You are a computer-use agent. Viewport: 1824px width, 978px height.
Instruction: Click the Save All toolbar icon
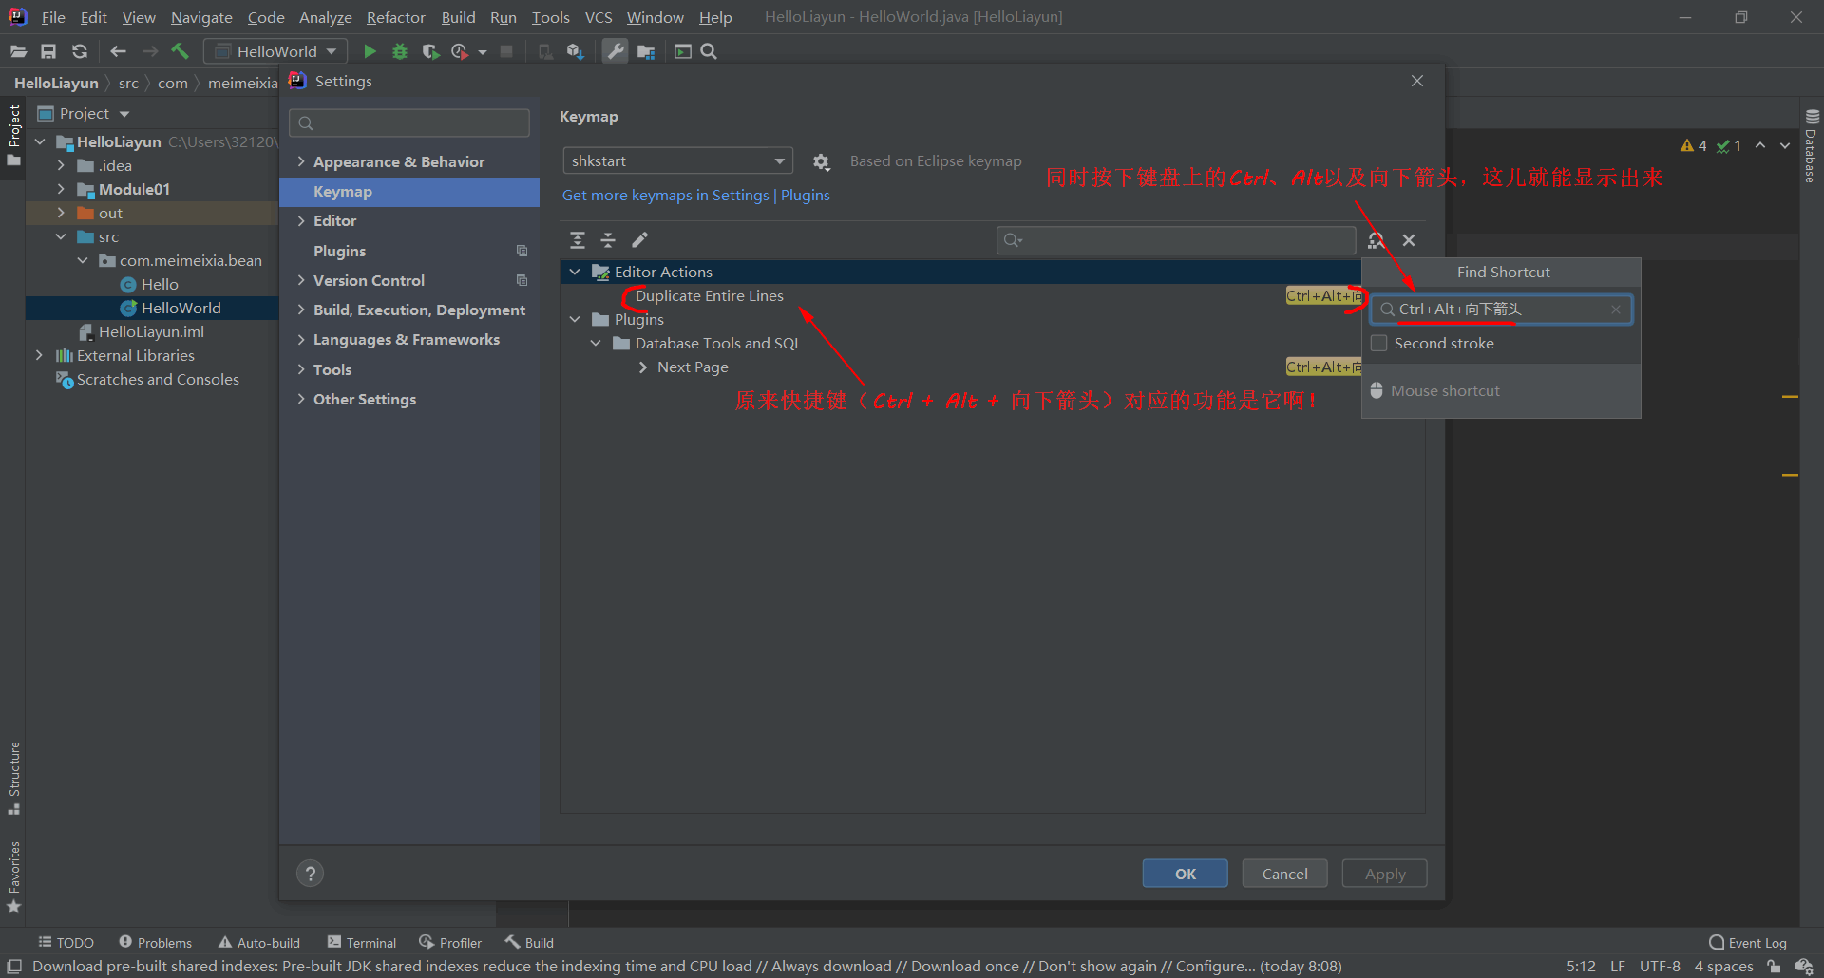point(48,51)
